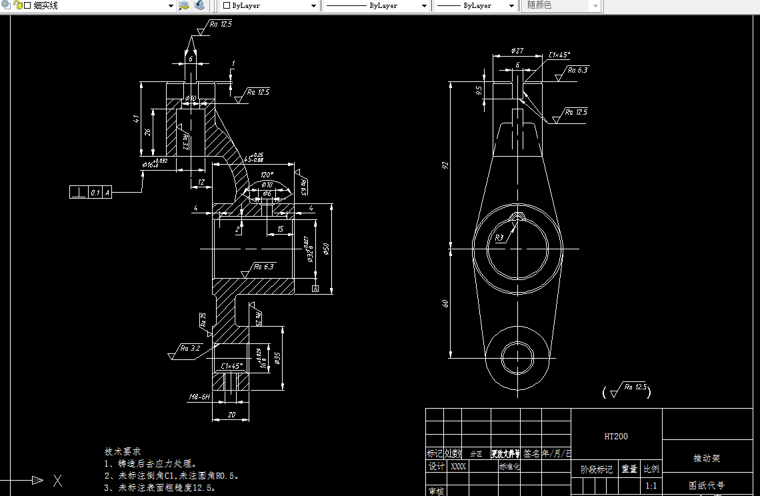The image size is (760, 496).
Task: Select the ⌀35 diameter dimension
Action: (277, 358)
